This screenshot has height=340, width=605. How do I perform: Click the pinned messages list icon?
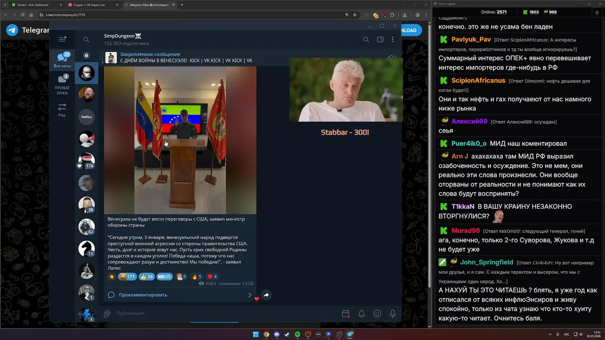tap(392, 57)
